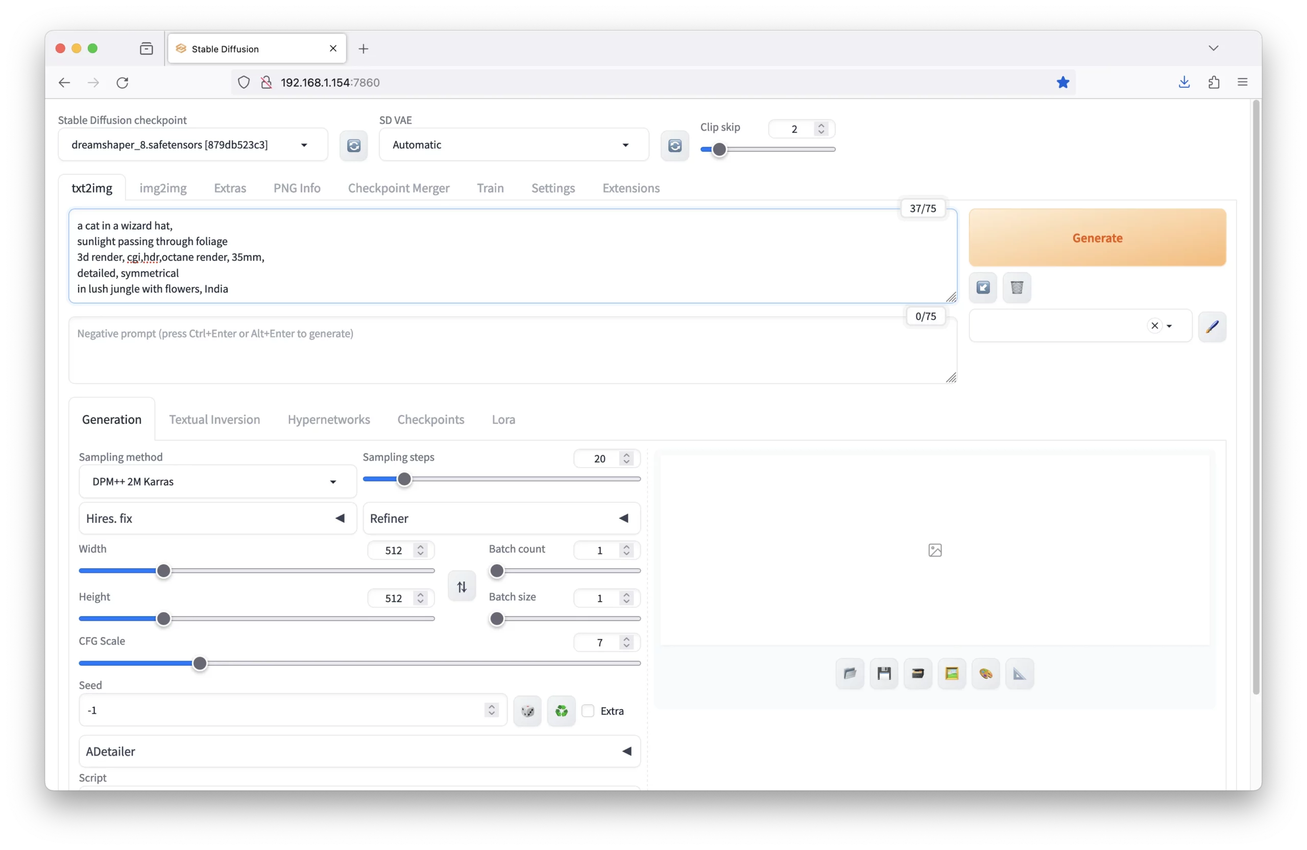Adjust the Batch size slider

(x=565, y=619)
